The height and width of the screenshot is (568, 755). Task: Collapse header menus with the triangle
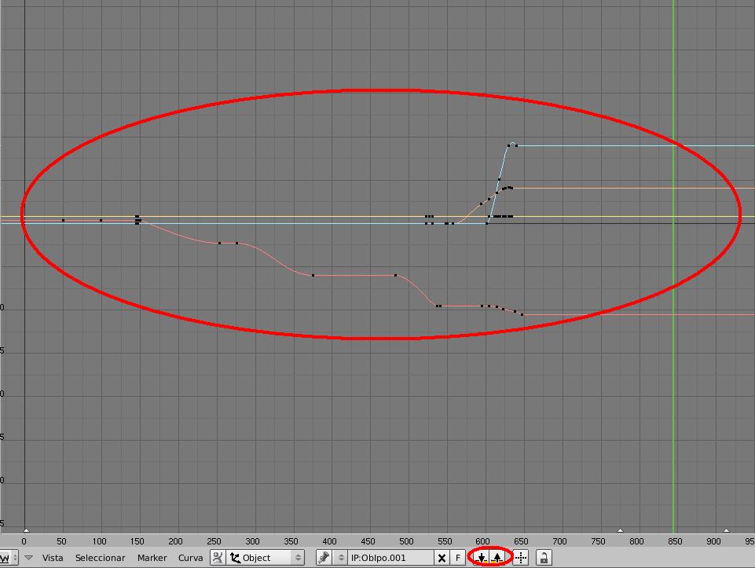click(x=28, y=558)
